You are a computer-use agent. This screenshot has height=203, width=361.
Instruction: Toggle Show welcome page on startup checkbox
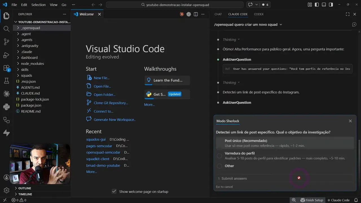pyautogui.click(x=114, y=191)
